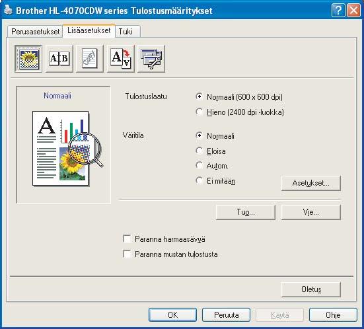Cancel with the Peruuta button
This screenshot has width=364, height=329.
pyautogui.click(x=226, y=315)
